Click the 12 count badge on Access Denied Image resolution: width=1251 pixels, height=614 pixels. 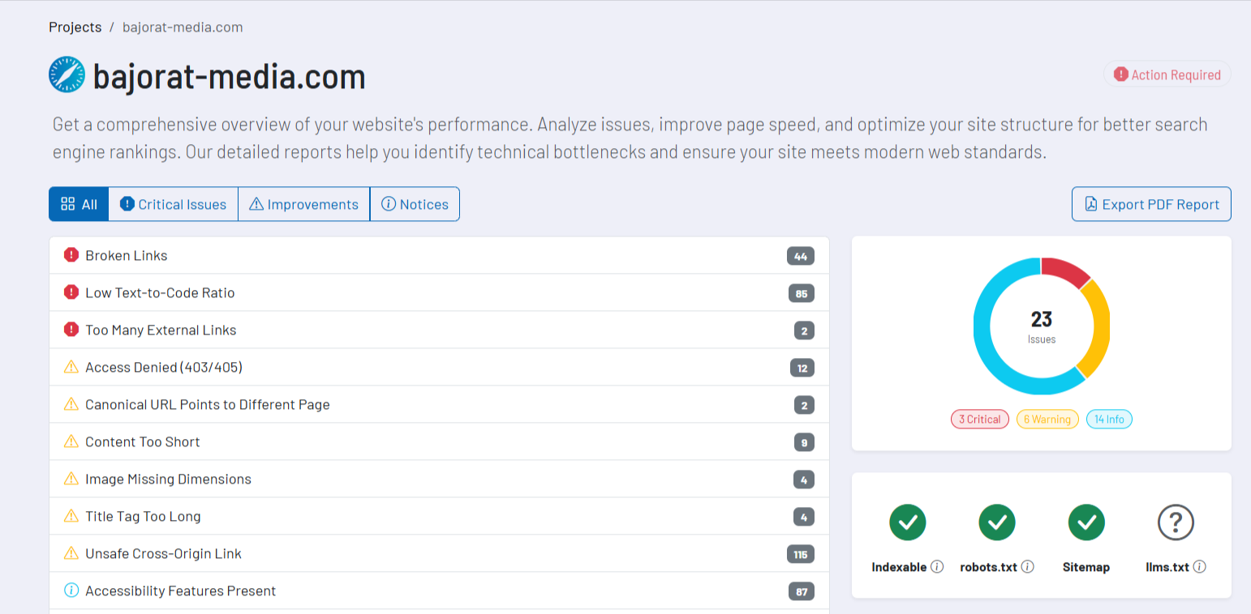[x=802, y=369]
